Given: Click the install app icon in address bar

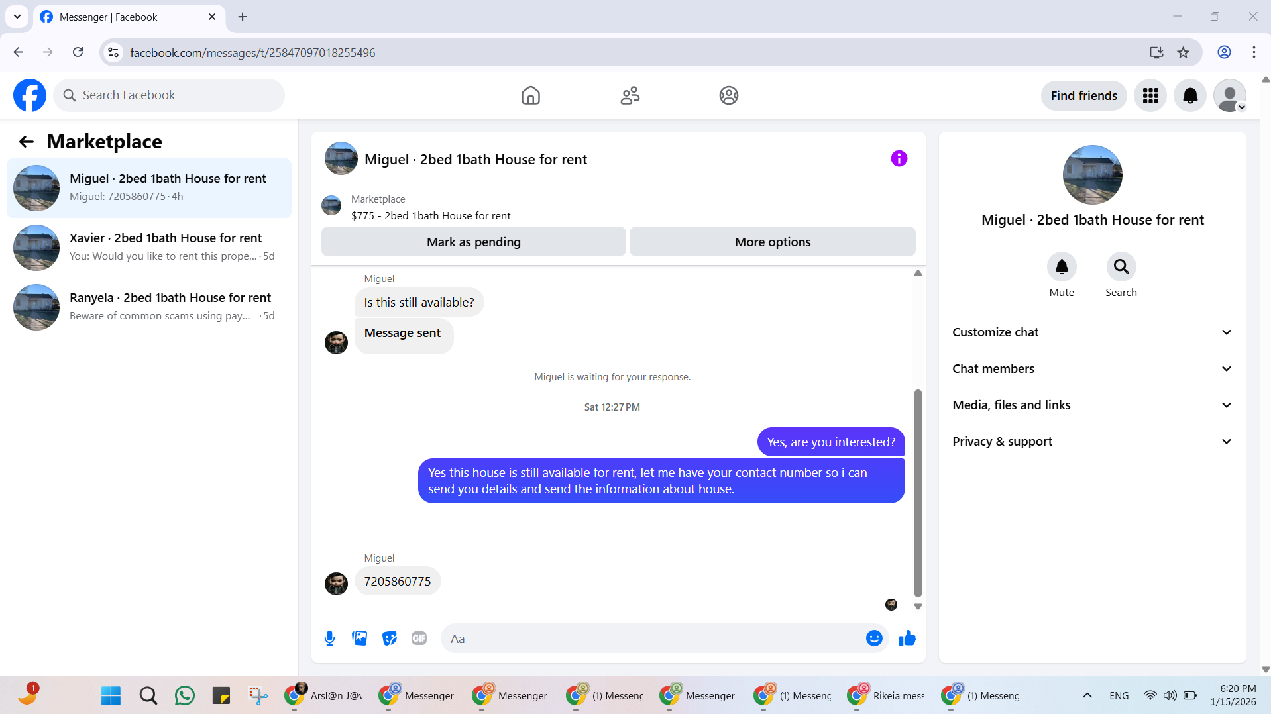Looking at the screenshot, I should tap(1156, 52).
